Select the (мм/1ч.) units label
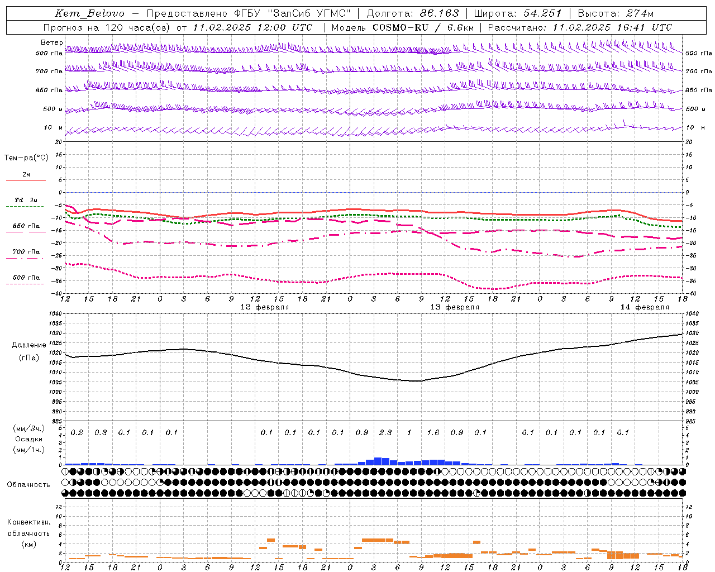 coord(28,450)
